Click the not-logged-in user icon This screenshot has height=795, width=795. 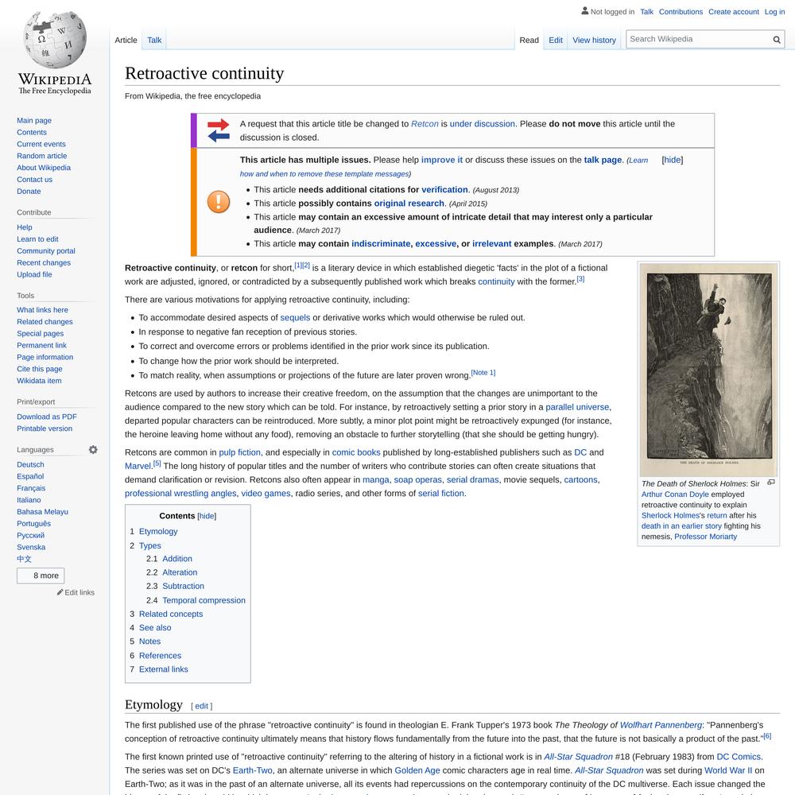pos(584,10)
